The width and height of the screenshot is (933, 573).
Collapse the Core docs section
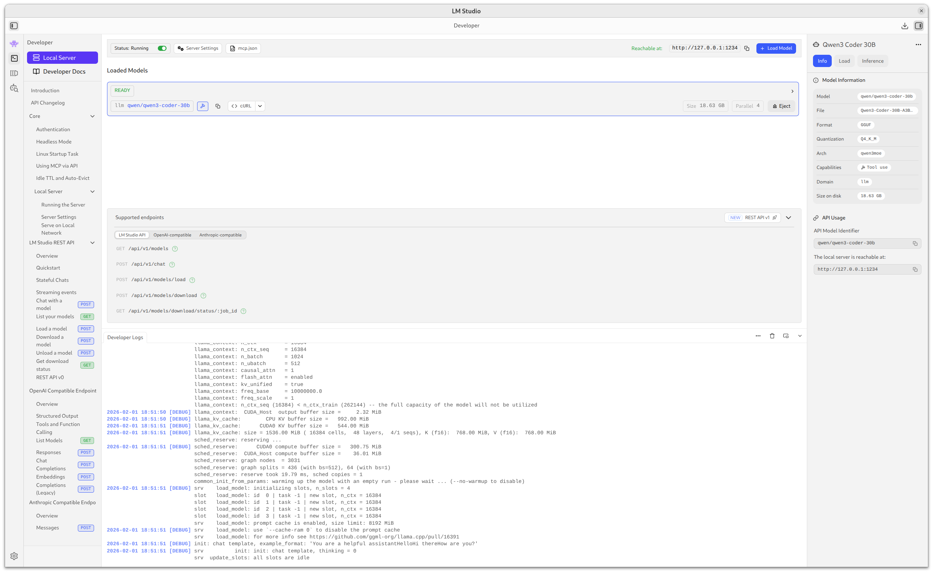(93, 116)
